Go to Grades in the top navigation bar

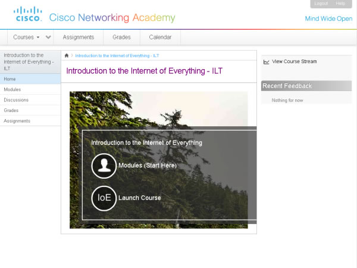tap(121, 37)
